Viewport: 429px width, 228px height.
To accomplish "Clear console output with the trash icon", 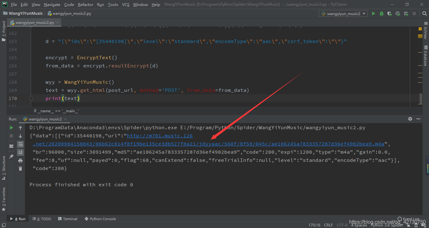I will (20, 169).
